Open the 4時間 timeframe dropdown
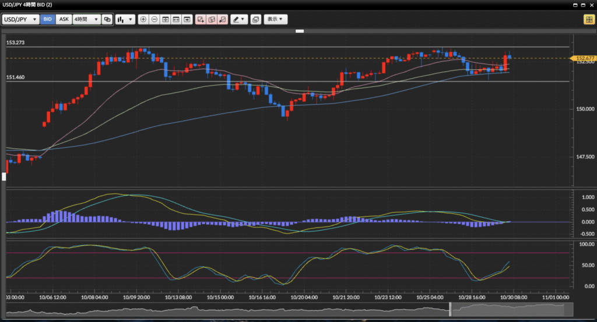This screenshot has height=322, width=597. pos(86,19)
